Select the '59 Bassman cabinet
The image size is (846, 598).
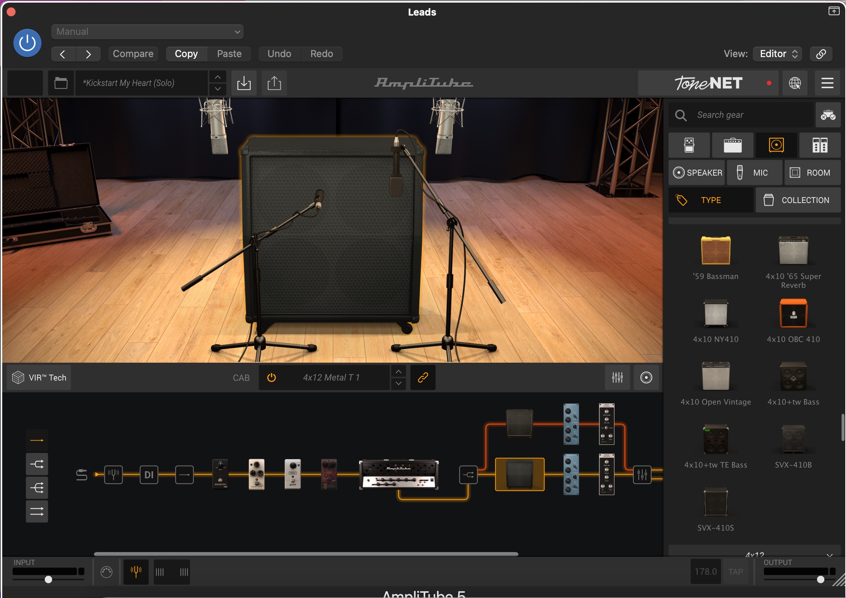[x=716, y=258]
